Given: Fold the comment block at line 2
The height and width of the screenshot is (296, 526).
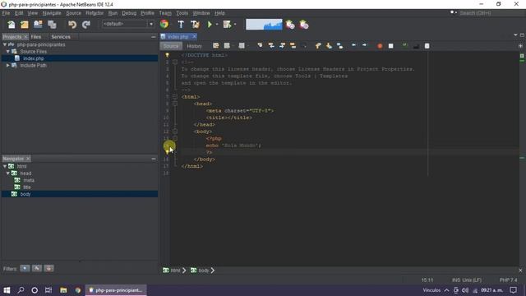Looking at the screenshot, I should [175, 62].
